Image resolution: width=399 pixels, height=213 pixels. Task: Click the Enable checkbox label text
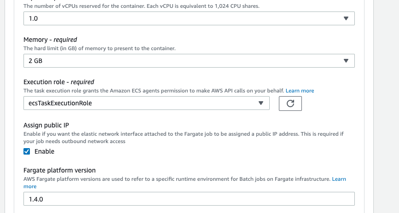(44, 151)
